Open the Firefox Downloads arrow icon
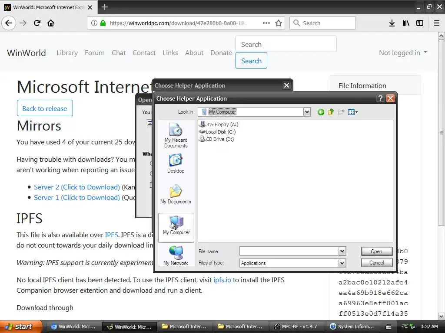 tap(392, 23)
